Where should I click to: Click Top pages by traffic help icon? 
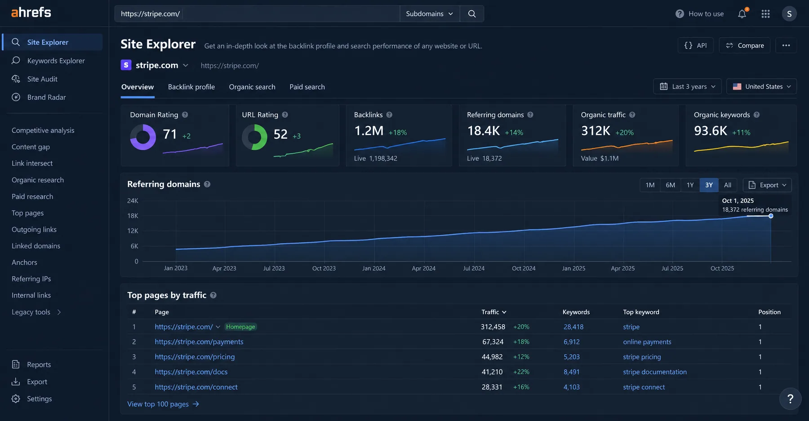point(213,295)
